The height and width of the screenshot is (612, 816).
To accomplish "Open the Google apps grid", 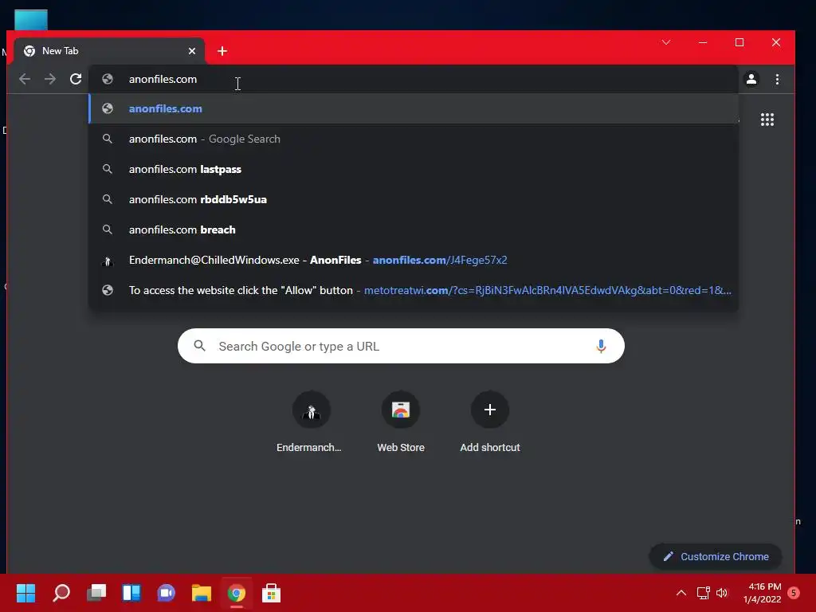I will coord(767,120).
